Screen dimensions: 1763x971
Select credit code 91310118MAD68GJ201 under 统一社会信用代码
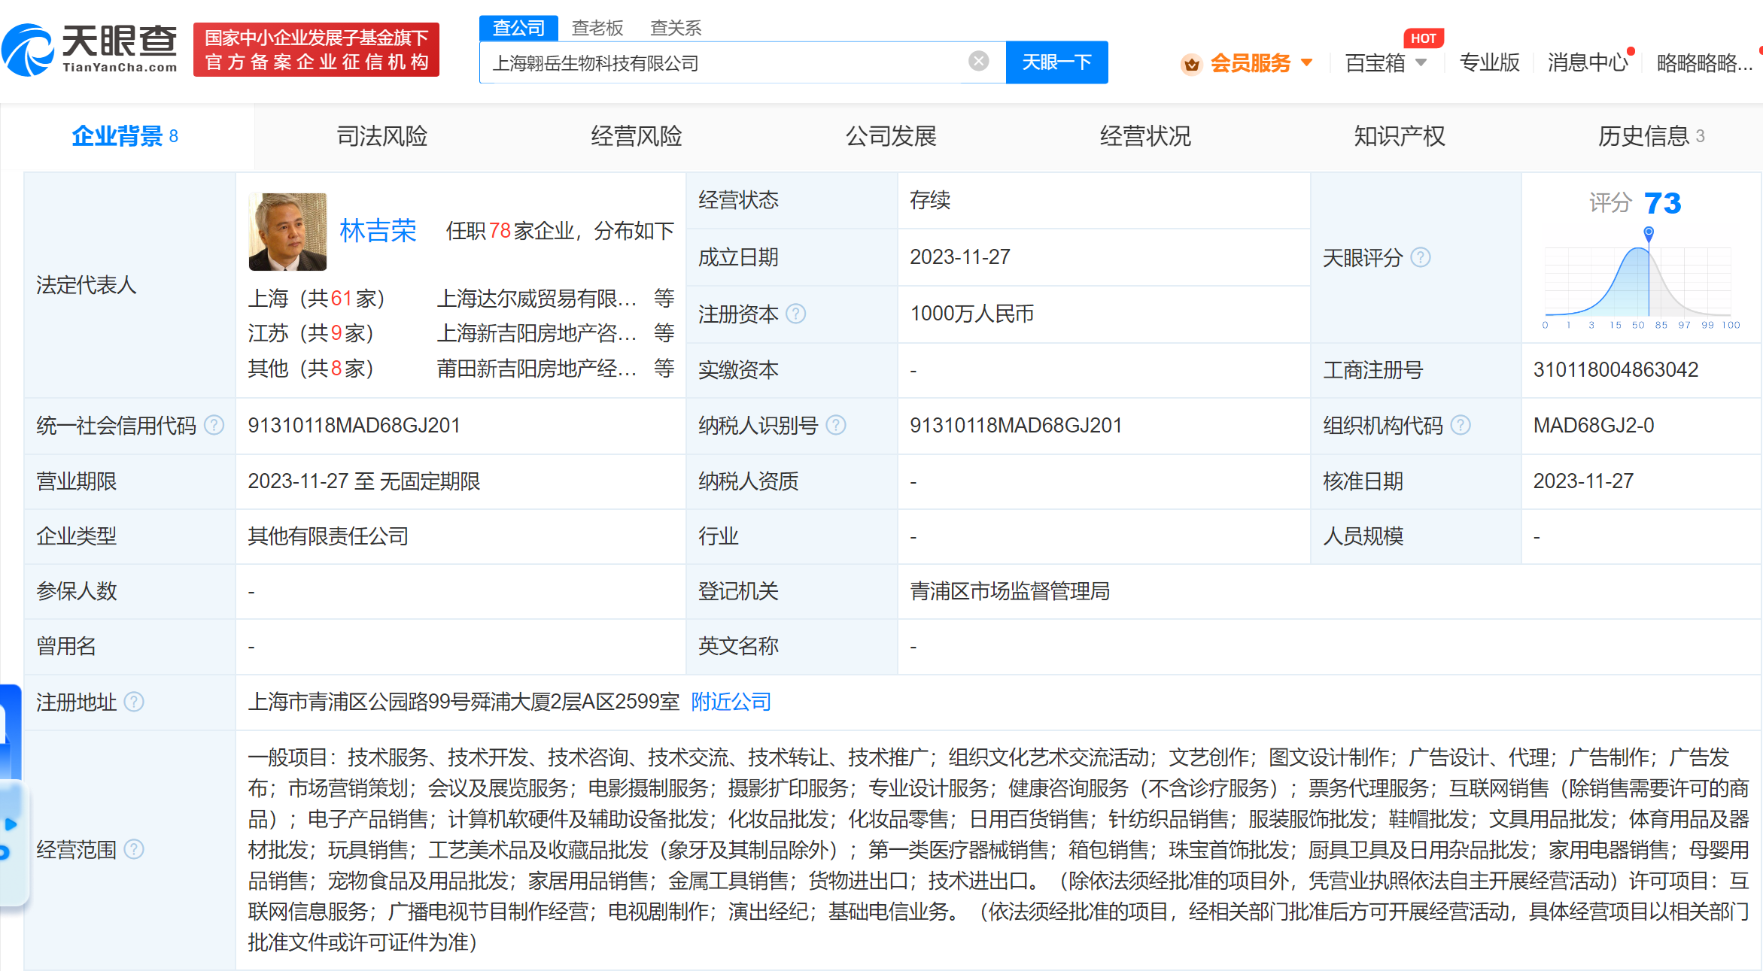pyautogui.click(x=354, y=426)
